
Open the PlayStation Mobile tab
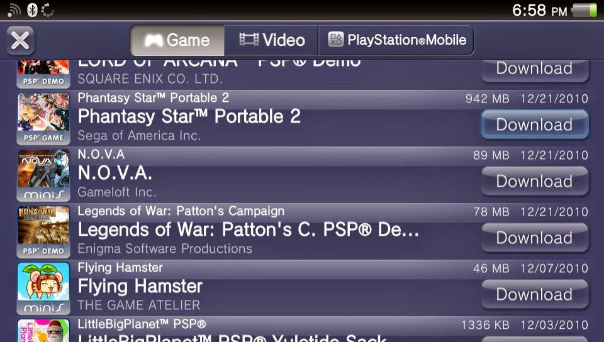click(396, 40)
